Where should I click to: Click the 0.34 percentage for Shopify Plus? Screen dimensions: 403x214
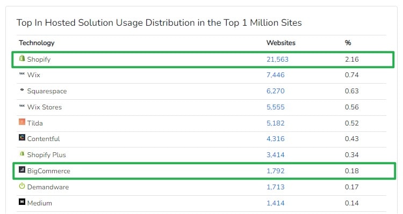(x=352, y=155)
